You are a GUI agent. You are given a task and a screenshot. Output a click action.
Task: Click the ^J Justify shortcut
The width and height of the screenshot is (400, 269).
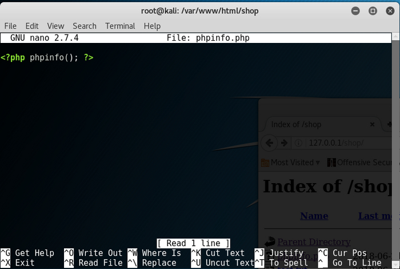(x=279, y=253)
